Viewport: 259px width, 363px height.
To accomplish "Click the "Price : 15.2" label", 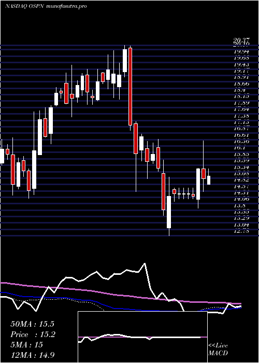I will 33,334.
